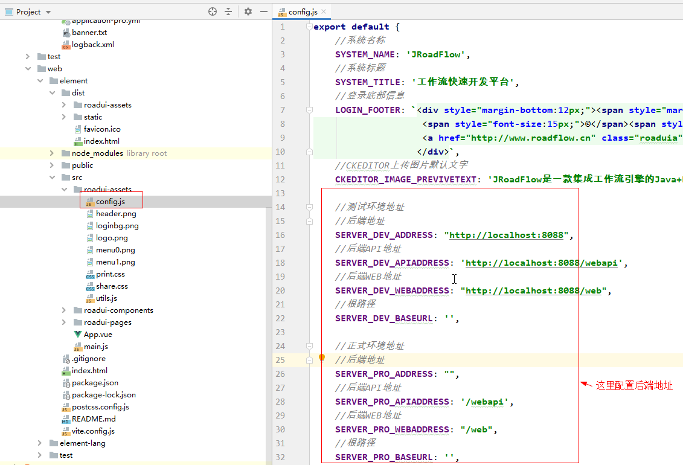Image resolution: width=683 pixels, height=465 pixels.
Task: Expand the bottom test folder
Action: pos(40,455)
